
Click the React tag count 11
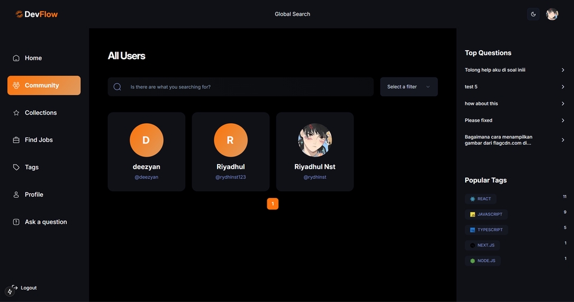[x=564, y=197]
